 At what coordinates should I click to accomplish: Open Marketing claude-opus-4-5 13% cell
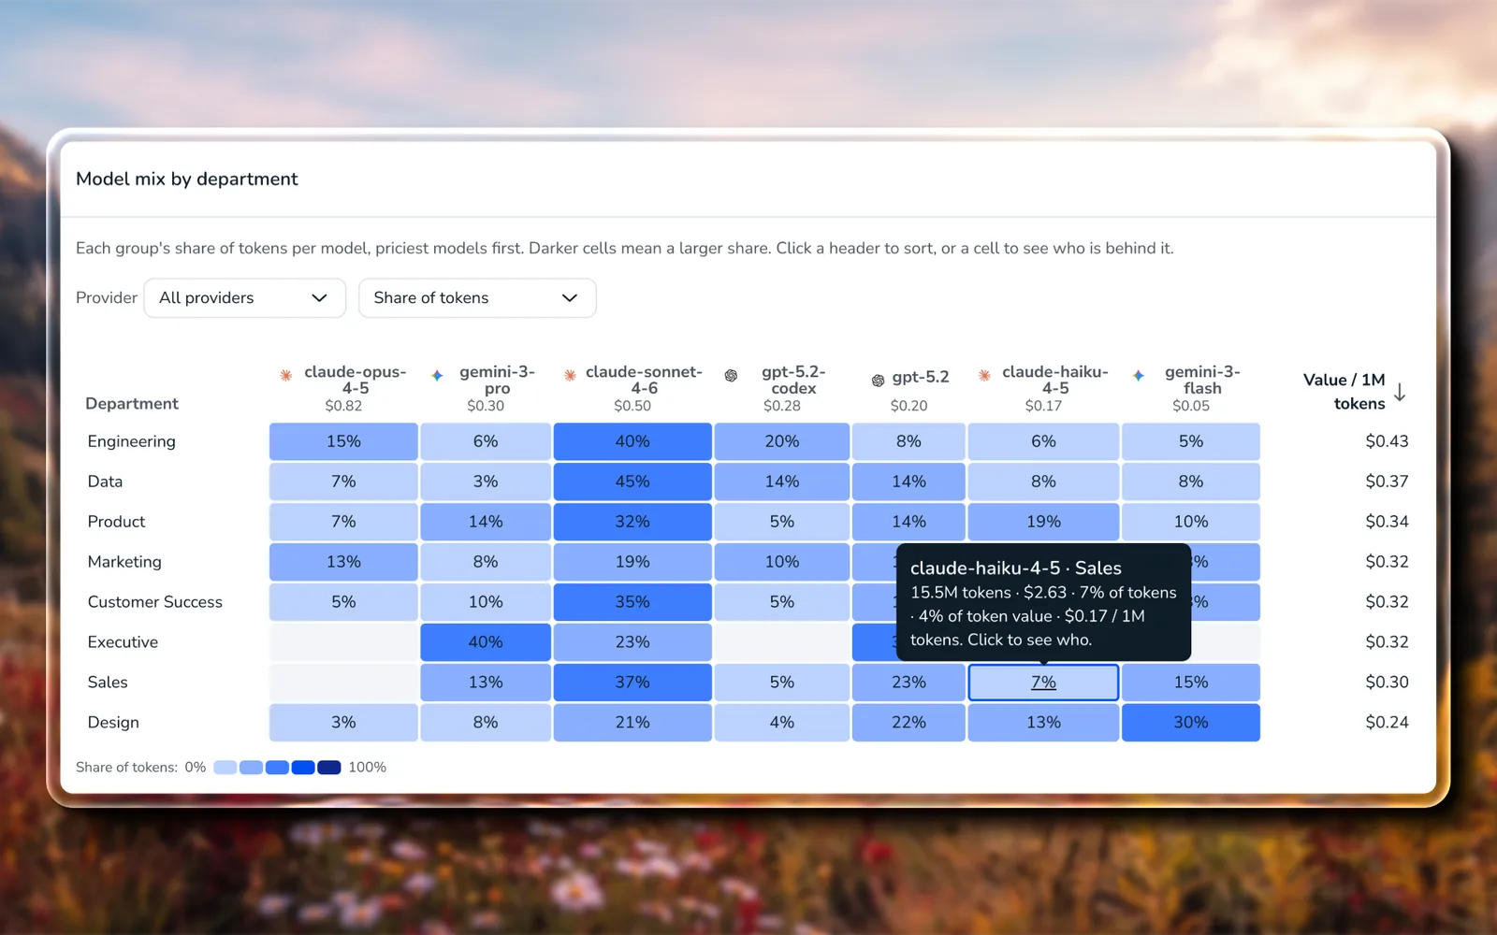(343, 562)
